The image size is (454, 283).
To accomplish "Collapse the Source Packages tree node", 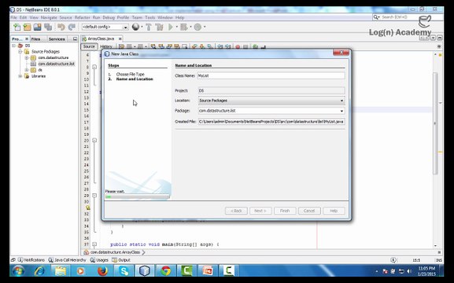I will coord(20,52).
